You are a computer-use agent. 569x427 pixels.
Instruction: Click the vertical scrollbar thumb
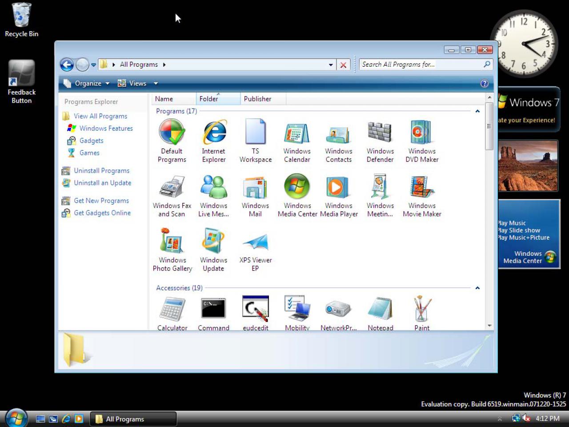pos(489,126)
